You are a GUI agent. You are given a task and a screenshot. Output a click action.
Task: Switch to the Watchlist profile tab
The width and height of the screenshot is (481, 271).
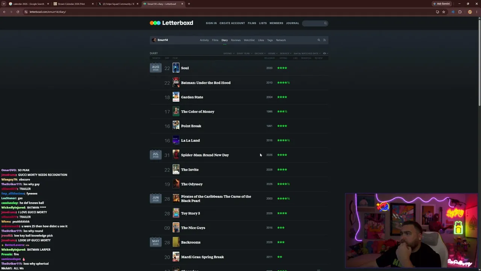(249, 40)
